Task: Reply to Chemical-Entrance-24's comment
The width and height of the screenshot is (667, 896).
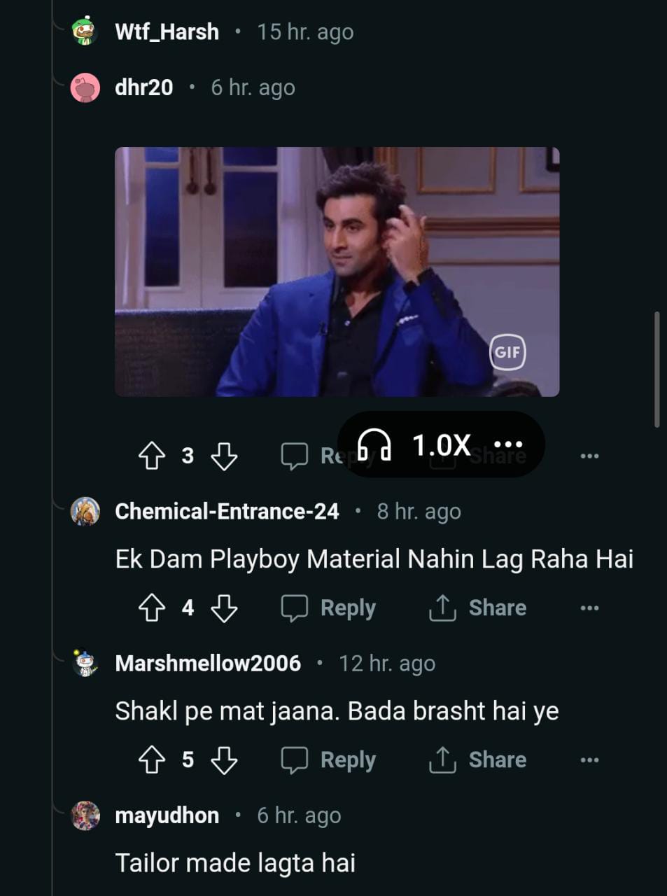Action: pos(329,608)
